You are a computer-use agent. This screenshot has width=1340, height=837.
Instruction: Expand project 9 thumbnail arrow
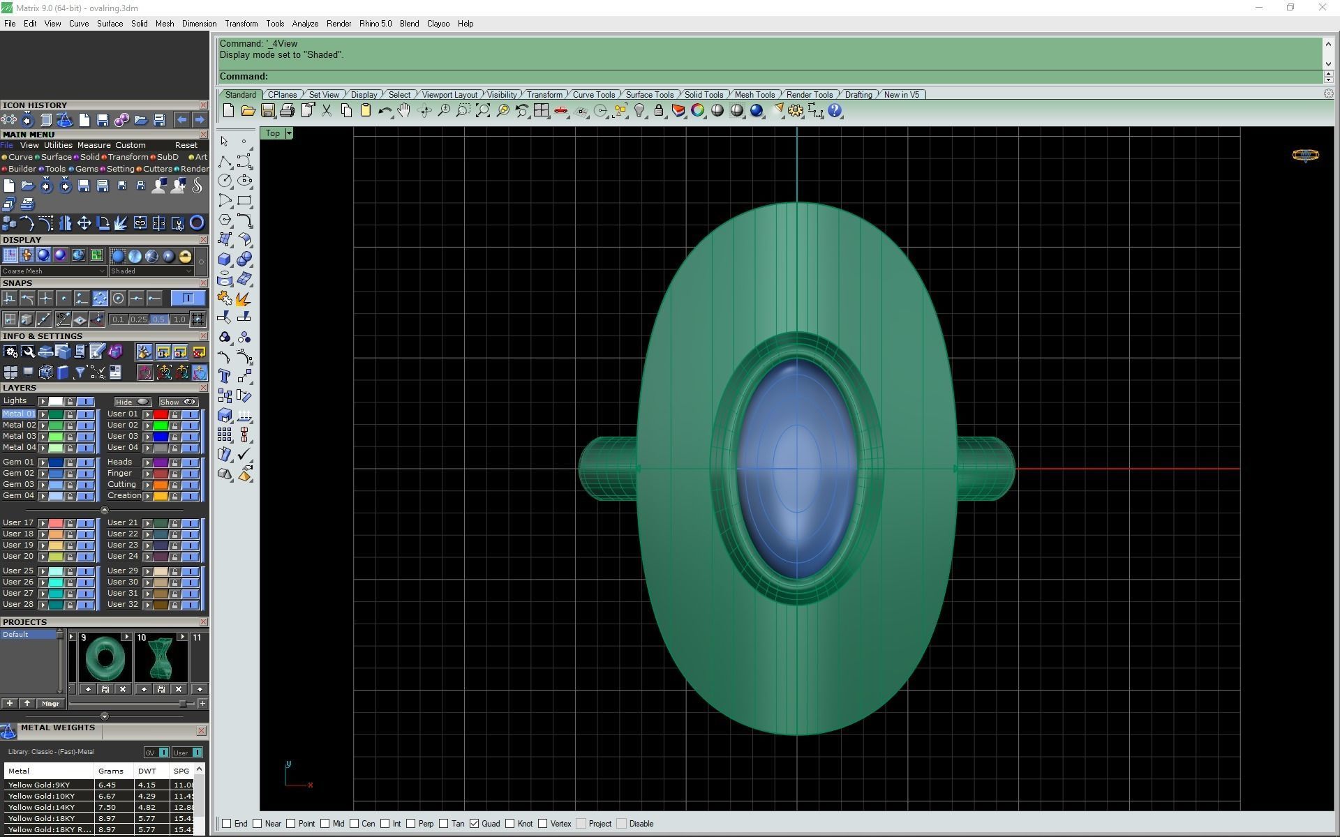pyautogui.click(x=126, y=637)
